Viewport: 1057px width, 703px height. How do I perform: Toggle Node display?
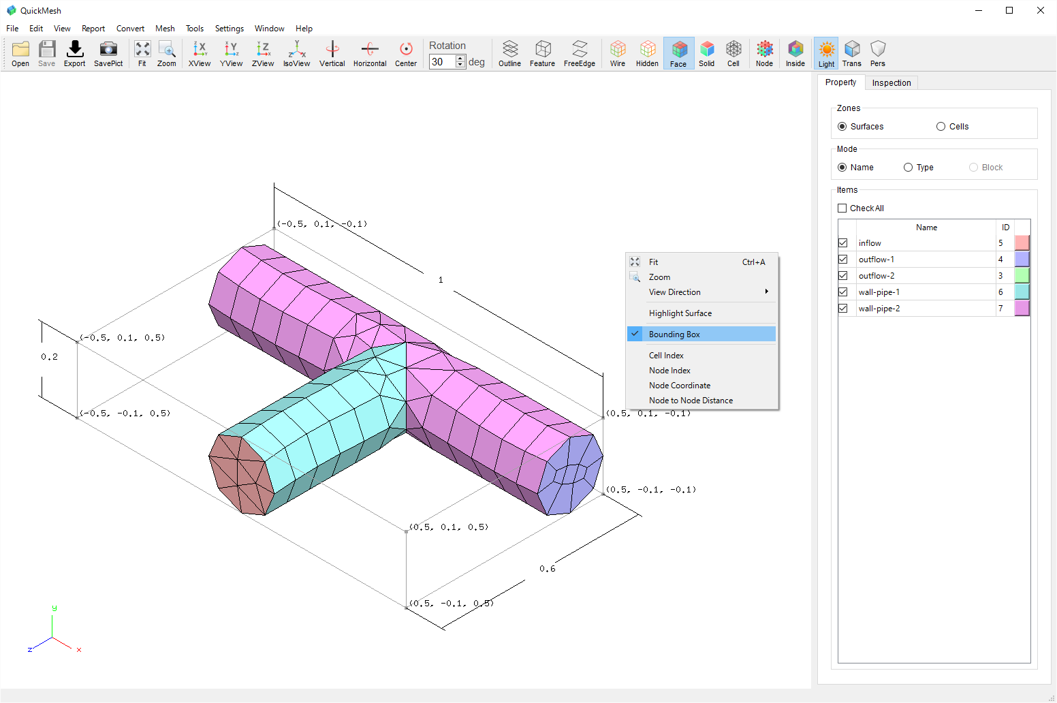click(765, 53)
